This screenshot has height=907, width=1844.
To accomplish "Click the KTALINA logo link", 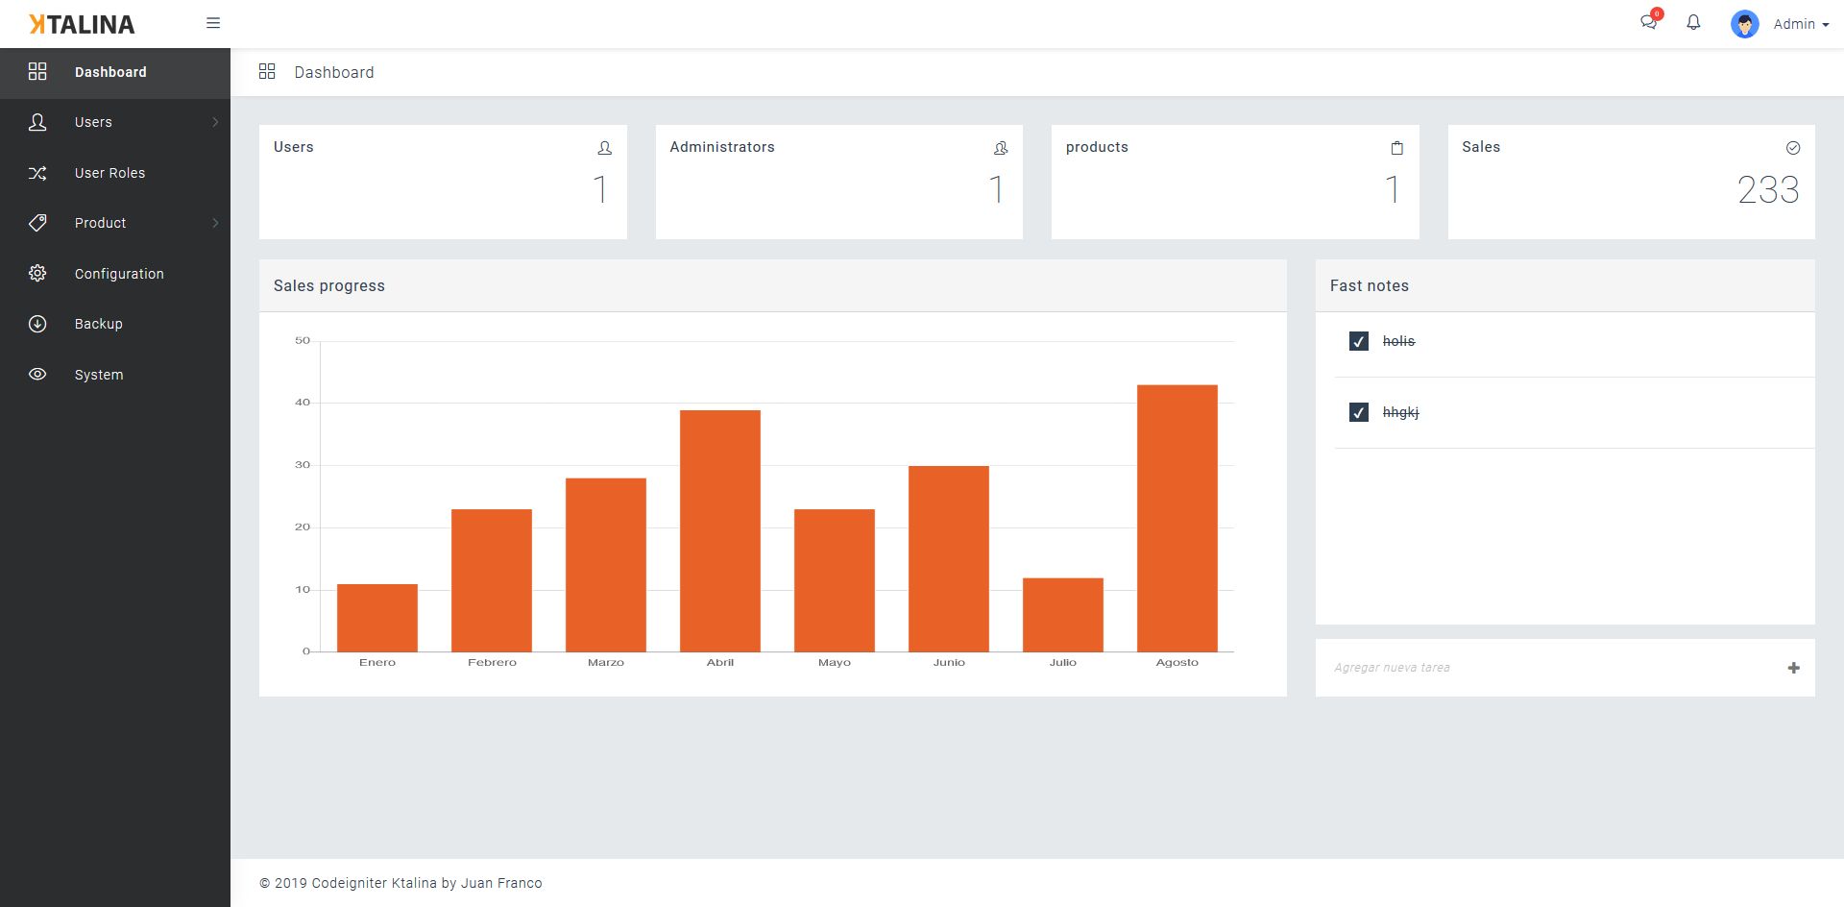I will (x=82, y=24).
